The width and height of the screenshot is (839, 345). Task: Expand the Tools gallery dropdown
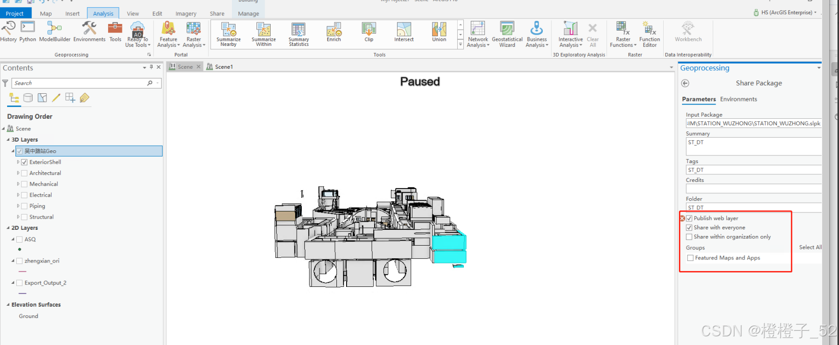pos(460,45)
